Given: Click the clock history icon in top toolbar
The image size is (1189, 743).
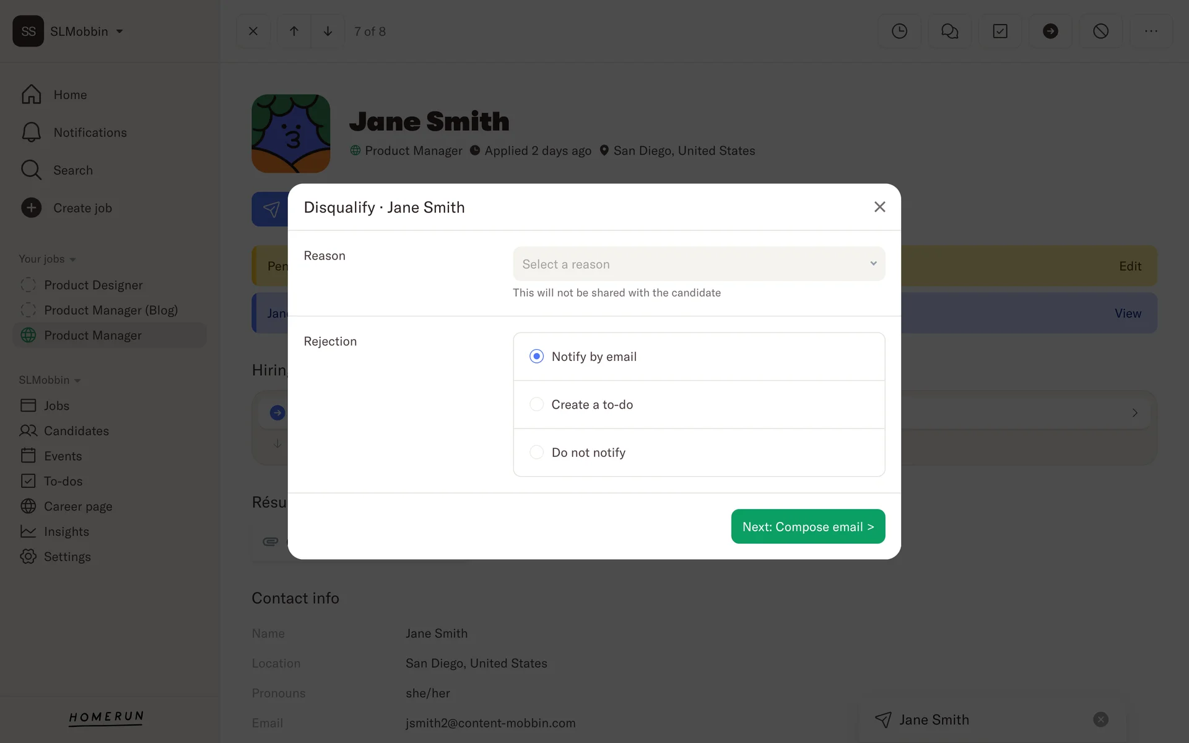Looking at the screenshot, I should (x=899, y=31).
